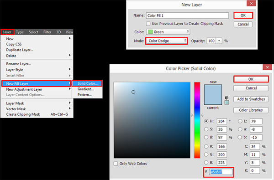Click the S value field 26
Screen dimensions: 274x180
click(222, 129)
